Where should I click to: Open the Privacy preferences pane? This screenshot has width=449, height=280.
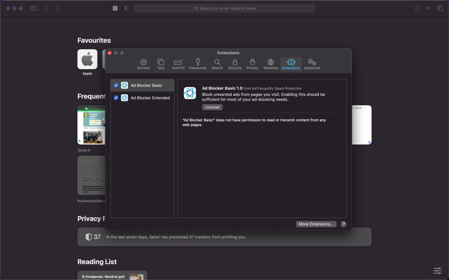coord(252,64)
